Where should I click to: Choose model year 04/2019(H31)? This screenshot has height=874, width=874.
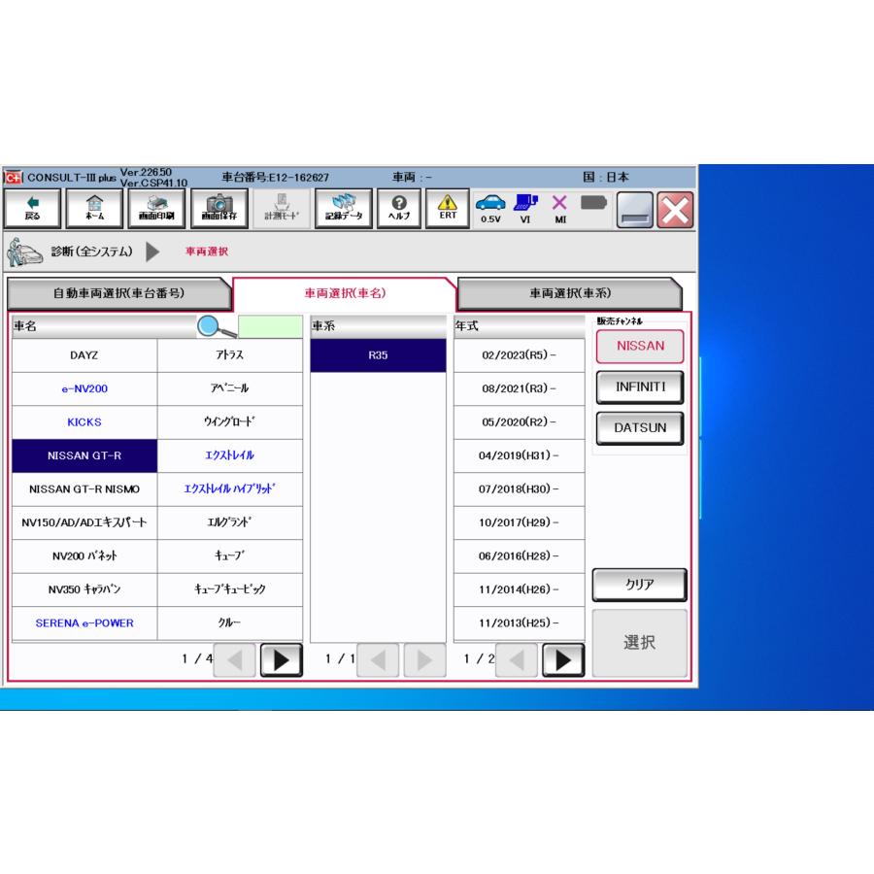(519, 454)
